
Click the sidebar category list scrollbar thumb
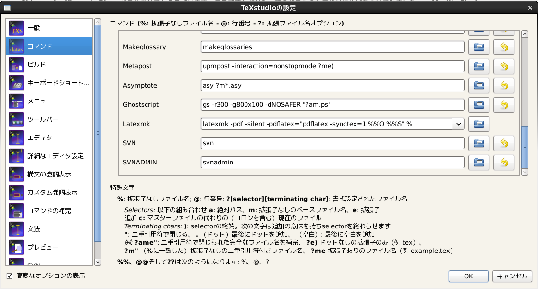pyautogui.click(x=98, y=133)
